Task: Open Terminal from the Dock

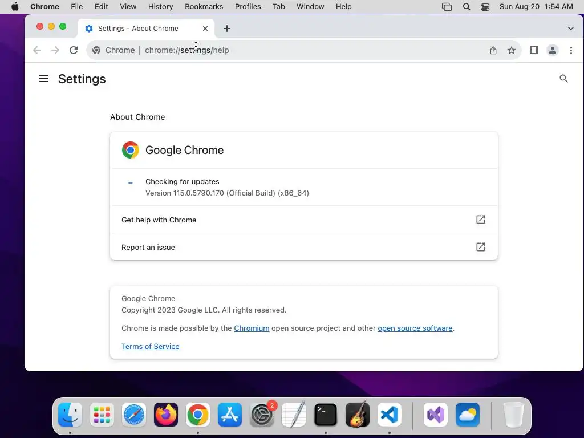Action: 326,415
